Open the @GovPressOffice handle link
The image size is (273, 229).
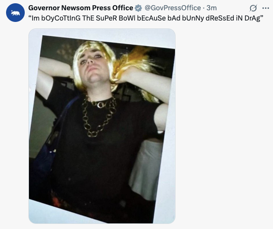coord(173,8)
